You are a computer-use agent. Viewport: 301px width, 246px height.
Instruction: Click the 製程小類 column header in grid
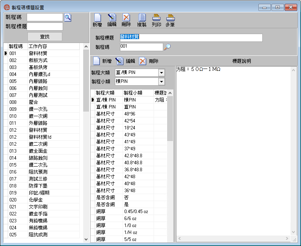[x=138, y=93]
